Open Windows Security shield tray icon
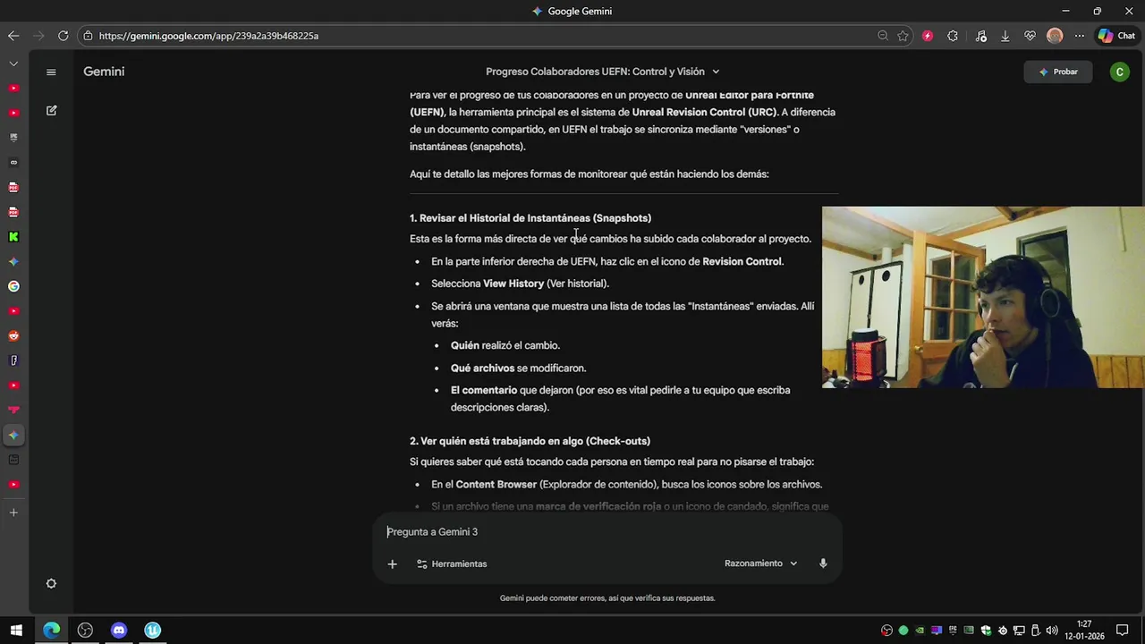Image resolution: width=1145 pixels, height=644 pixels. click(986, 630)
